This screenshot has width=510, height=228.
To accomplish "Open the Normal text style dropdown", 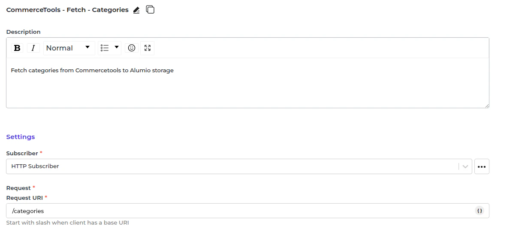I will [69, 48].
